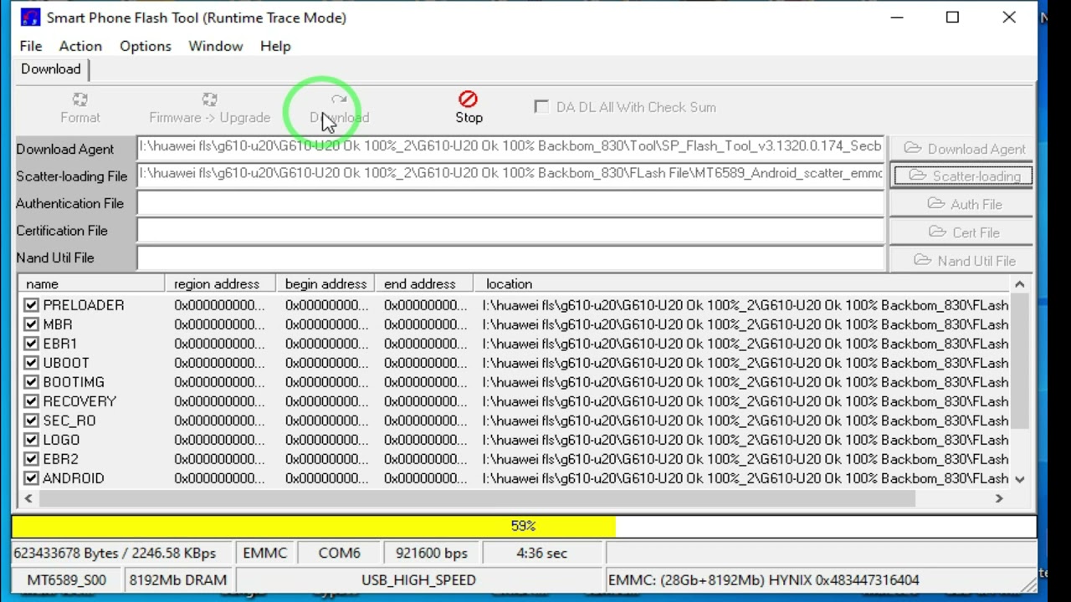Viewport: 1071px width, 602px height.
Task: Uncheck the RECOVERY partition checkbox
Action: 31,401
